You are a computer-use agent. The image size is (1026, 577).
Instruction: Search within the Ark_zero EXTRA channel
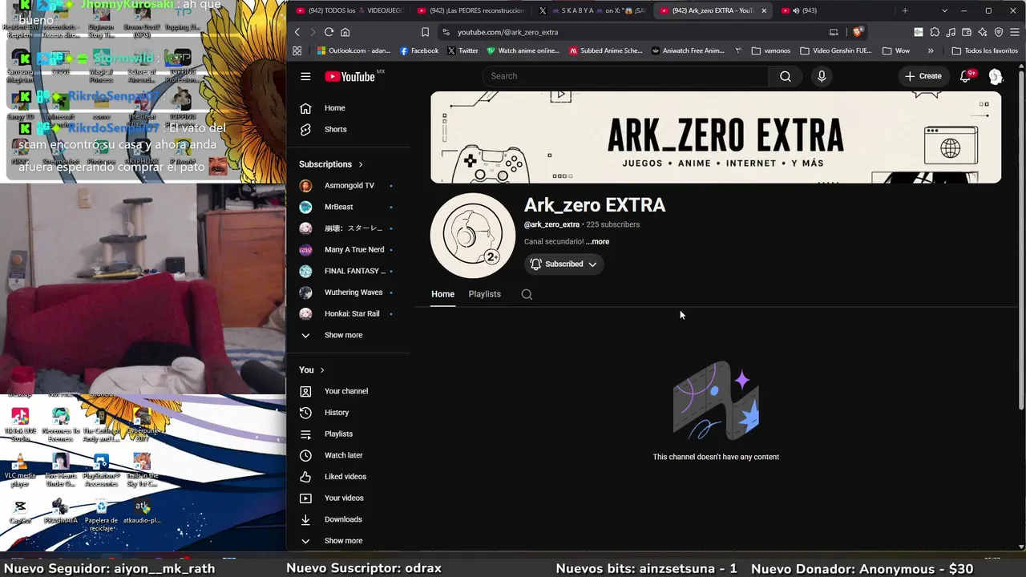[527, 294]
